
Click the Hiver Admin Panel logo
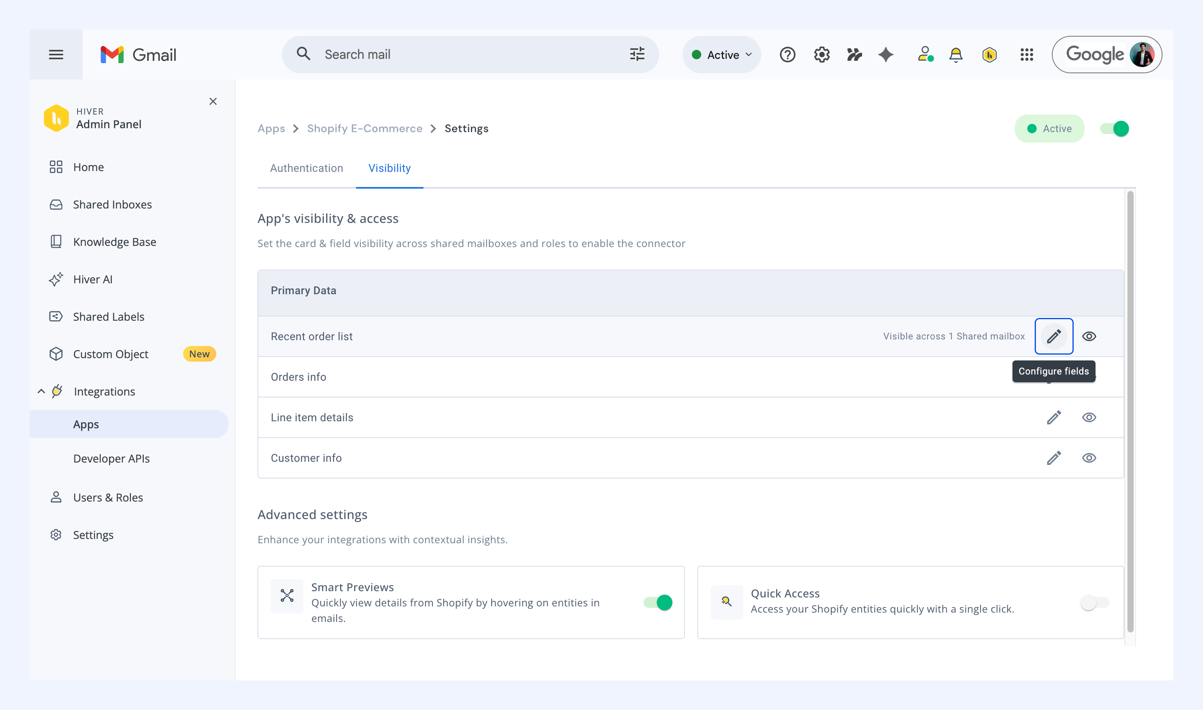(56, 118)
